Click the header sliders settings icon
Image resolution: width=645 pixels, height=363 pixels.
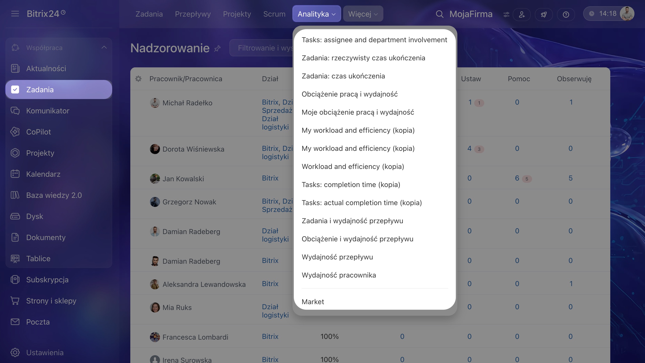[x=506, y=14]
